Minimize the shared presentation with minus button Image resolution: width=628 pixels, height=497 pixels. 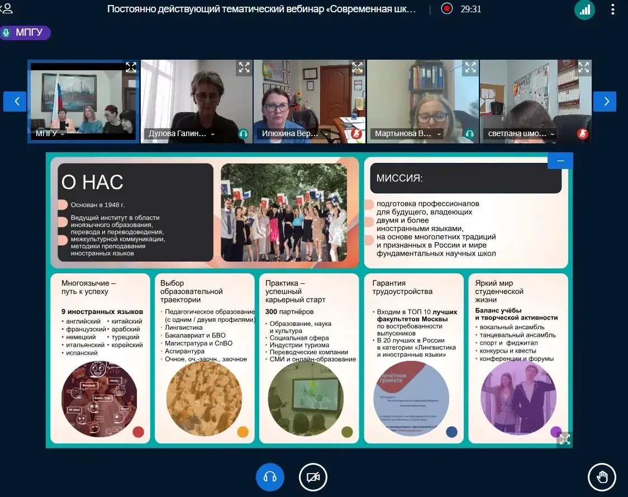pyautogui.click(x=560, y=161)
